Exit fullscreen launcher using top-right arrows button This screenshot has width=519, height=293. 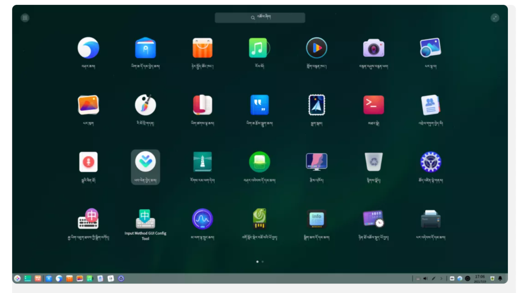click(495, 18)
